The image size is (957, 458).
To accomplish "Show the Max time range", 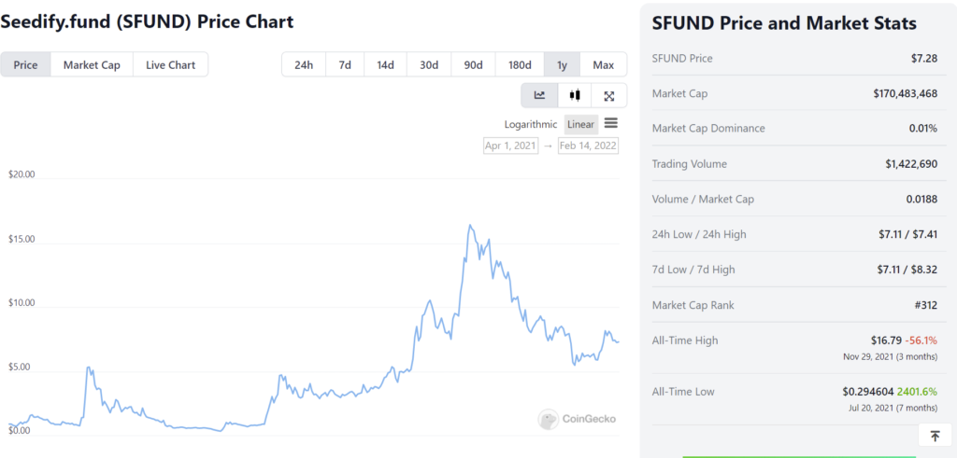I will [x=603, y=64].
